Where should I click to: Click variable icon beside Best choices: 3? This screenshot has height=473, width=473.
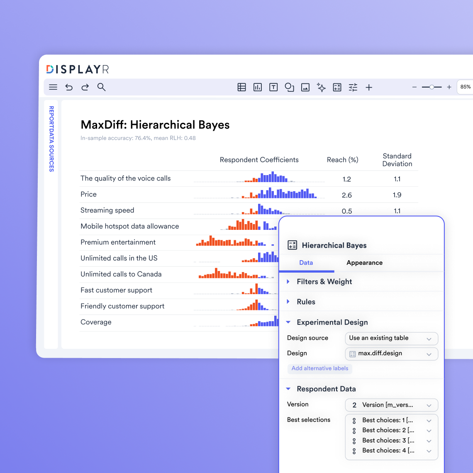[x=354, y=441]
